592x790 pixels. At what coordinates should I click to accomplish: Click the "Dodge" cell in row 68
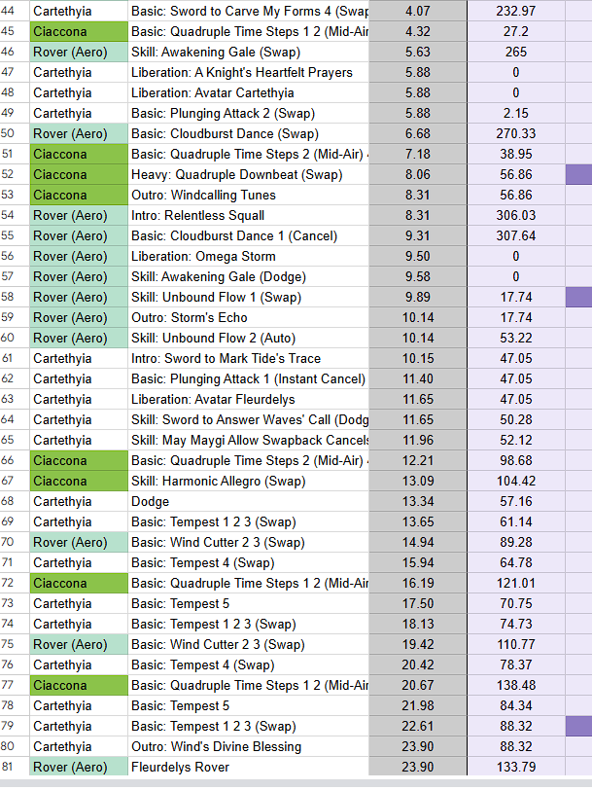pos(249,501)
